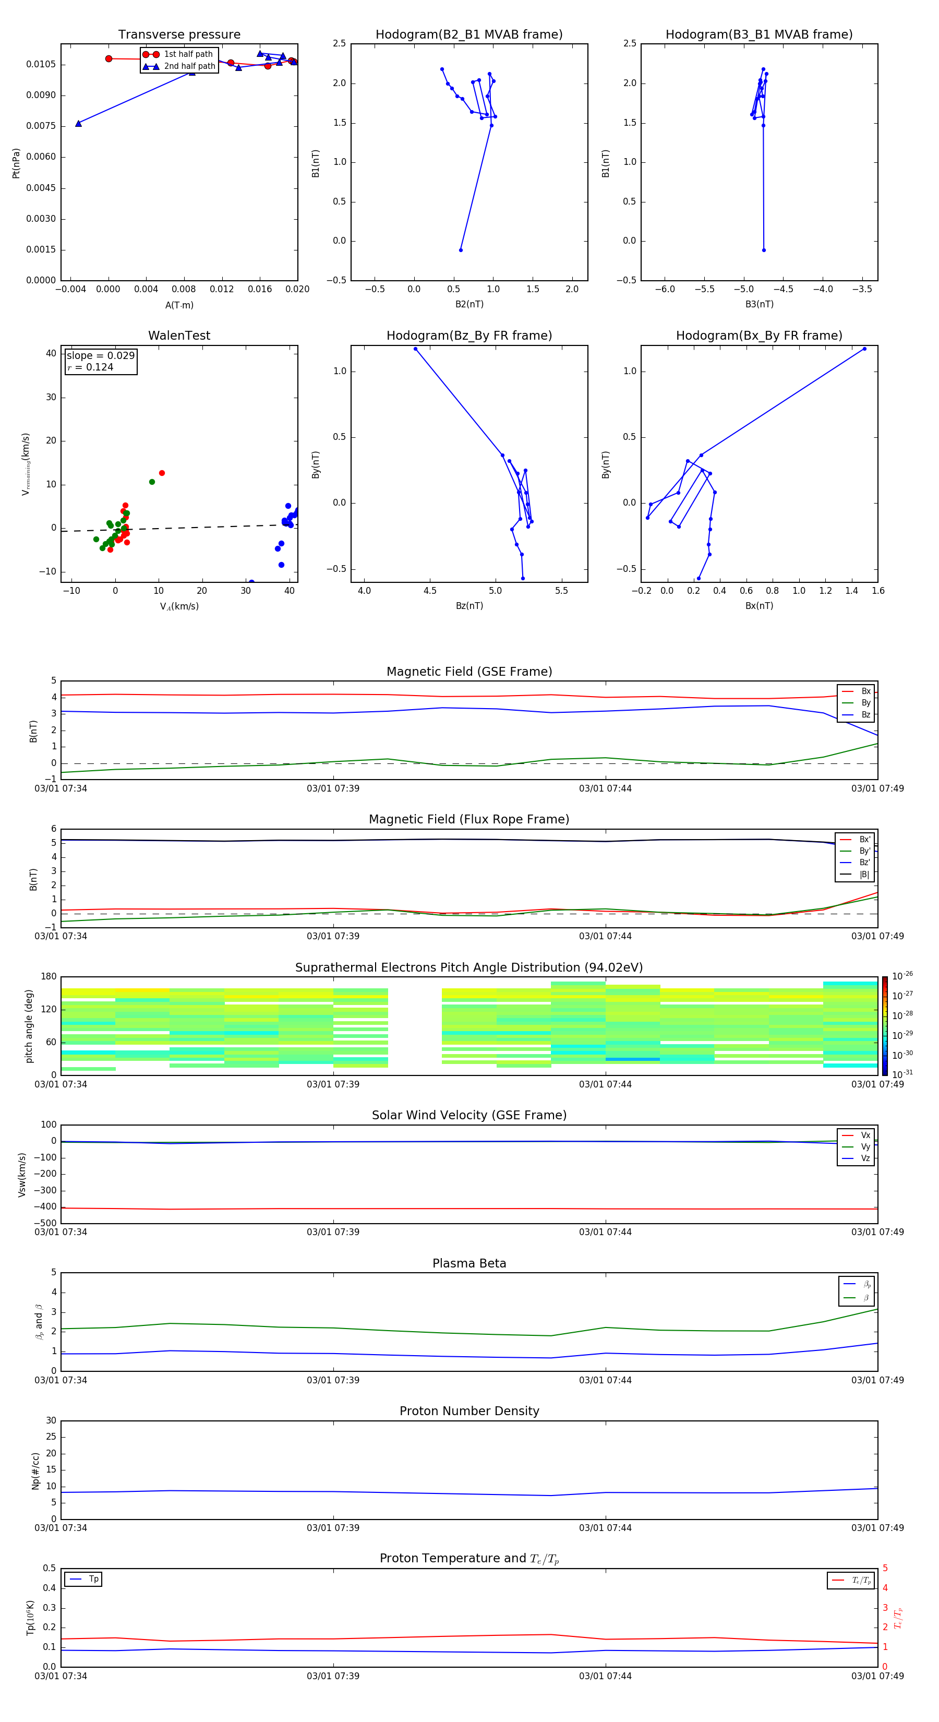Click the '10^-31' colorbar tick label
The height and width of the screenshot is (1722, 939).
click(902, 1073)
